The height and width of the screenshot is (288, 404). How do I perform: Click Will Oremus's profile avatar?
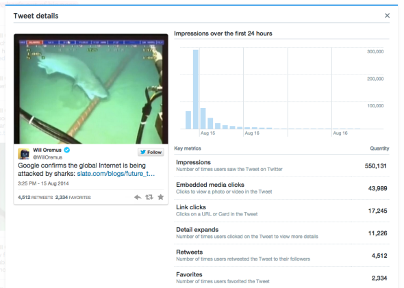(x=23, y=154)
